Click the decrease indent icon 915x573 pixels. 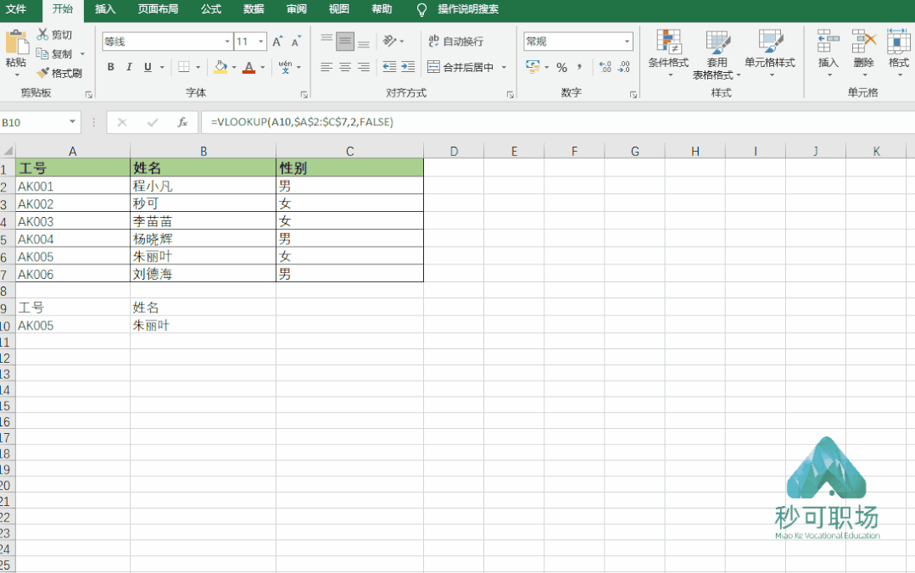[x=389, y=67]
